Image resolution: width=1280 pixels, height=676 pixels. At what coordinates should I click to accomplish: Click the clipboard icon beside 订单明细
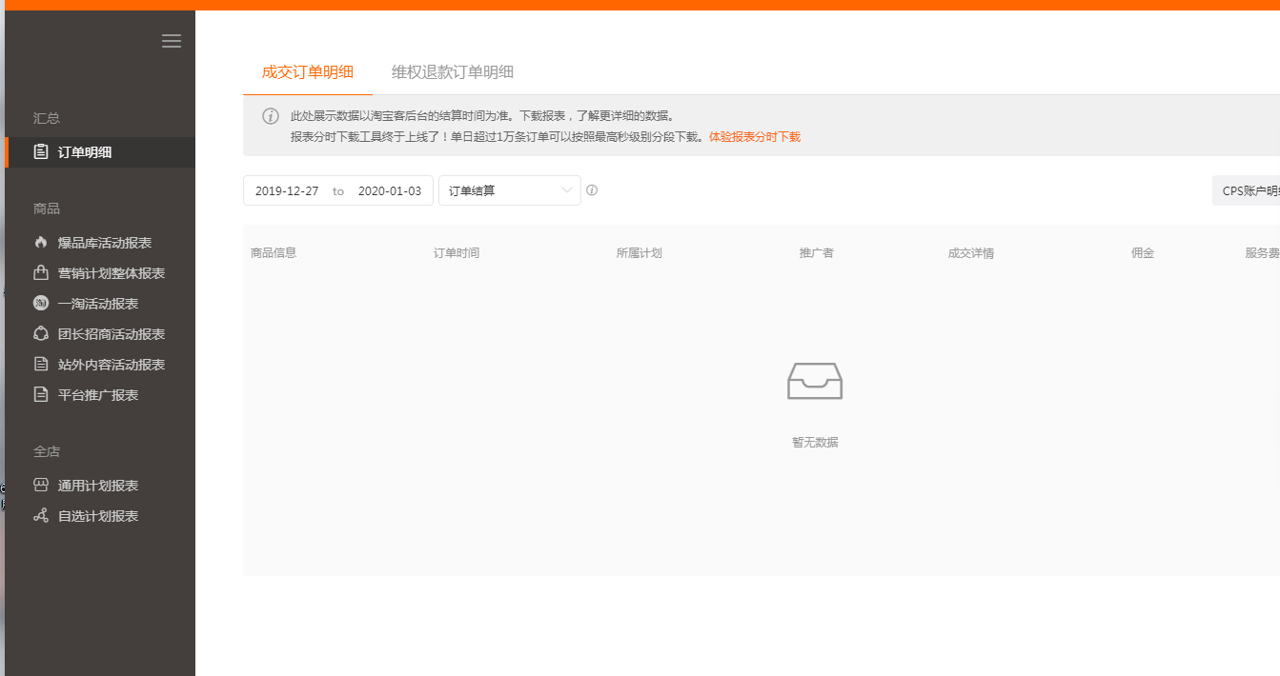tap(41, 151)
